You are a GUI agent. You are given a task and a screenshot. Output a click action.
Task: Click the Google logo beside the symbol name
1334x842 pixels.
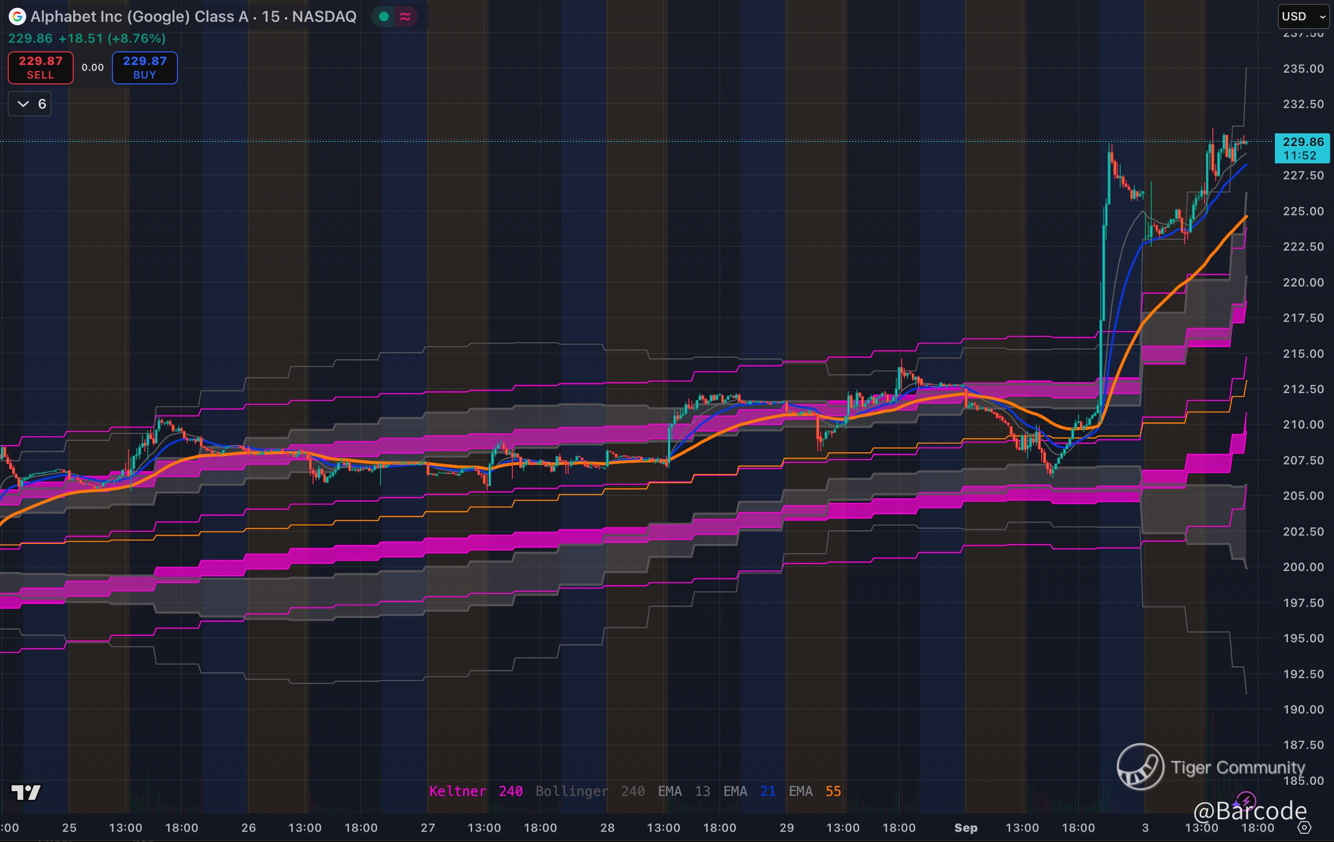click(17, 16)
